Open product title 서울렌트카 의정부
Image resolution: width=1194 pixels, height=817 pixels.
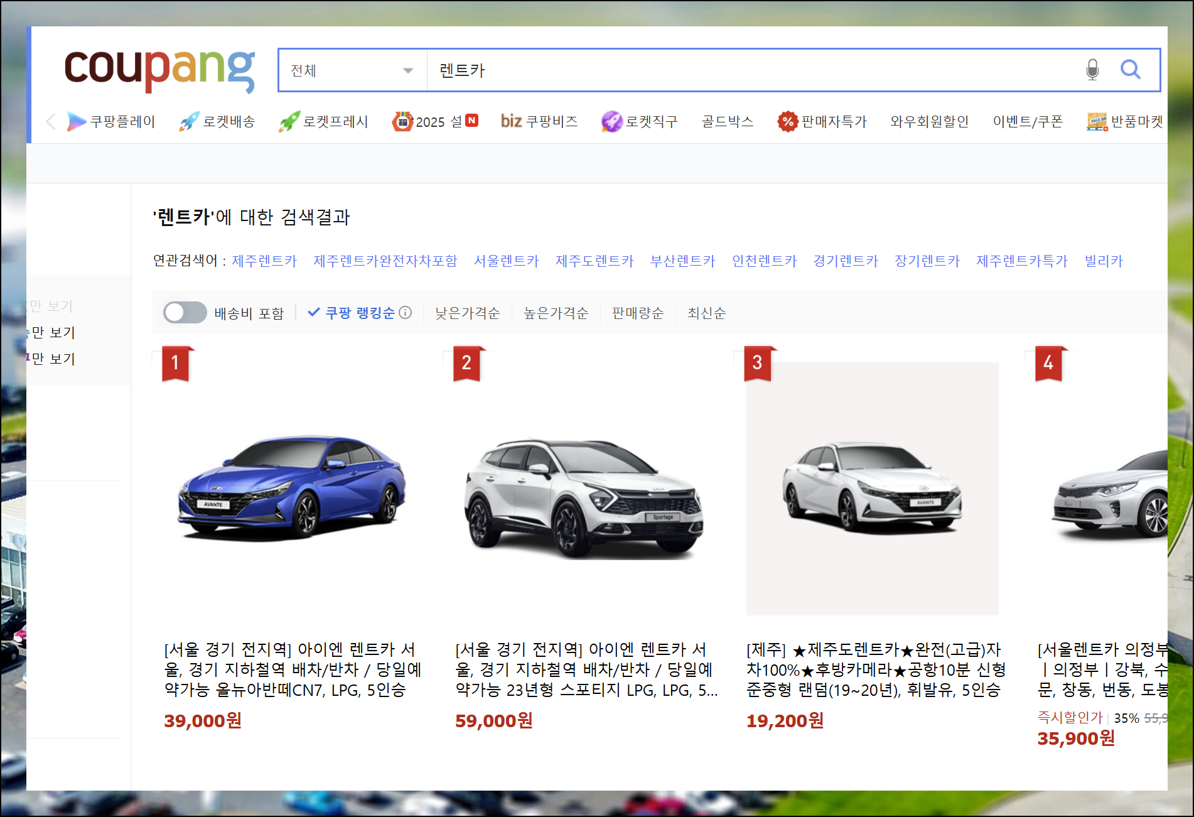1102,669
